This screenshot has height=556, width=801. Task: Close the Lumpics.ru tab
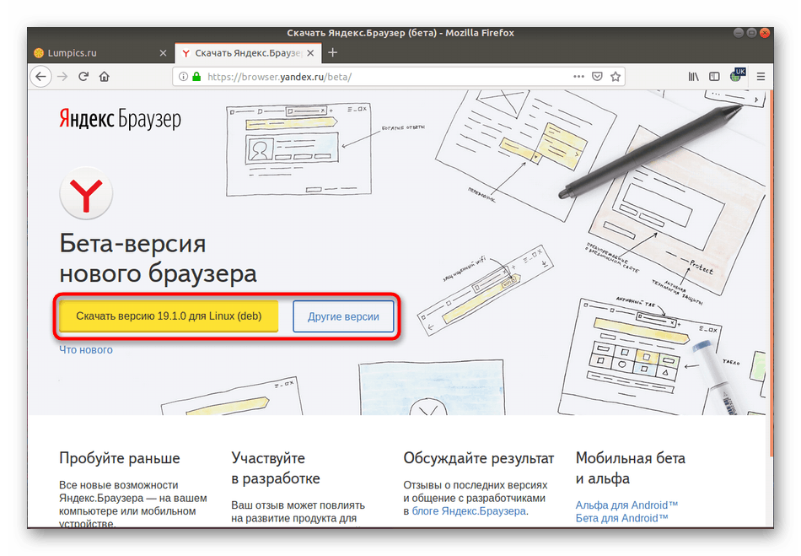click(x=163, y=53)
